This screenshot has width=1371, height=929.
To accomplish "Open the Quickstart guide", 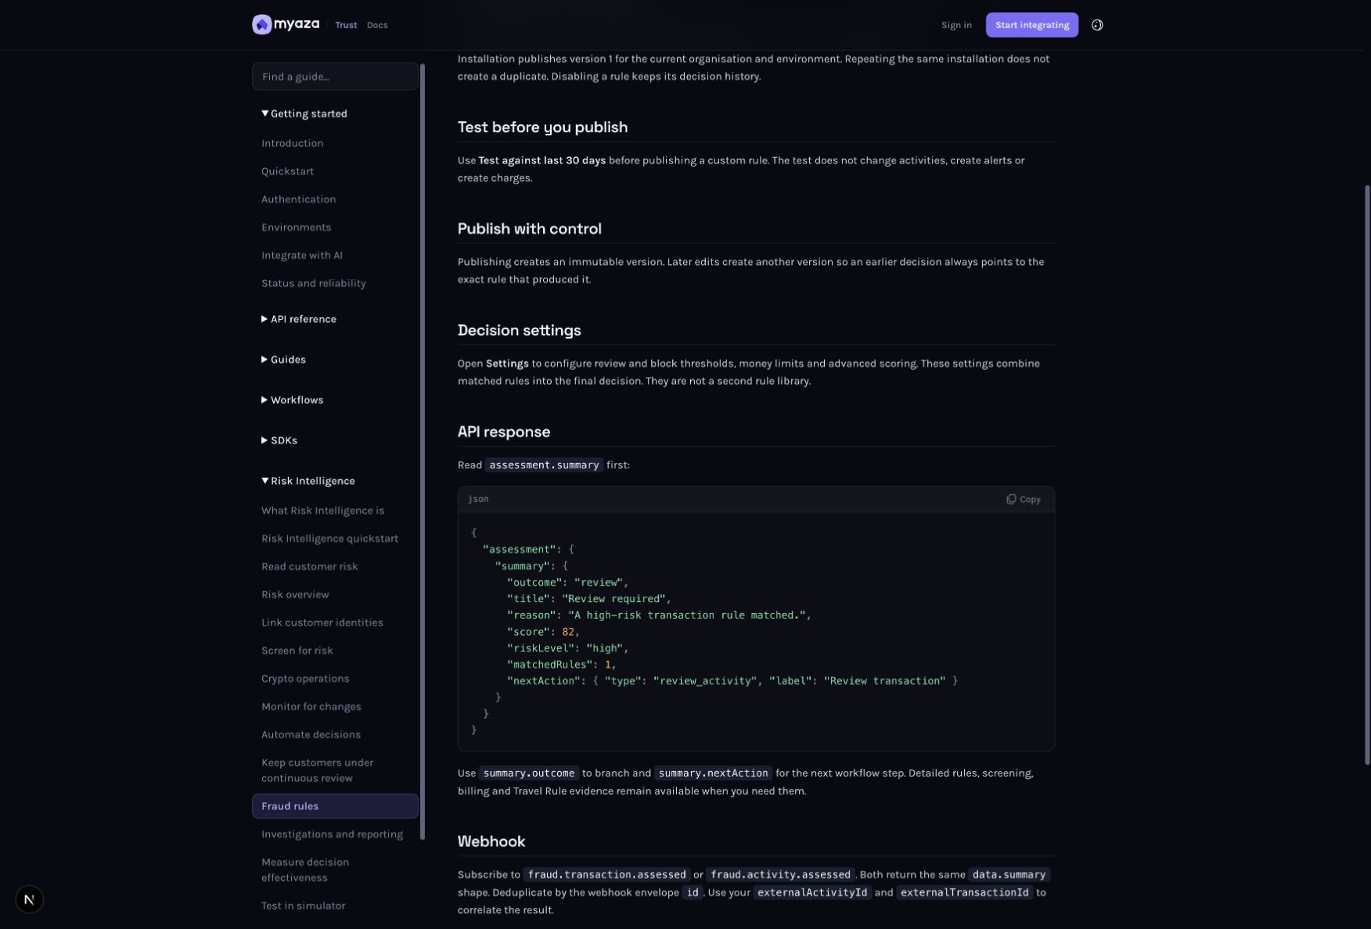I will 287,171.
